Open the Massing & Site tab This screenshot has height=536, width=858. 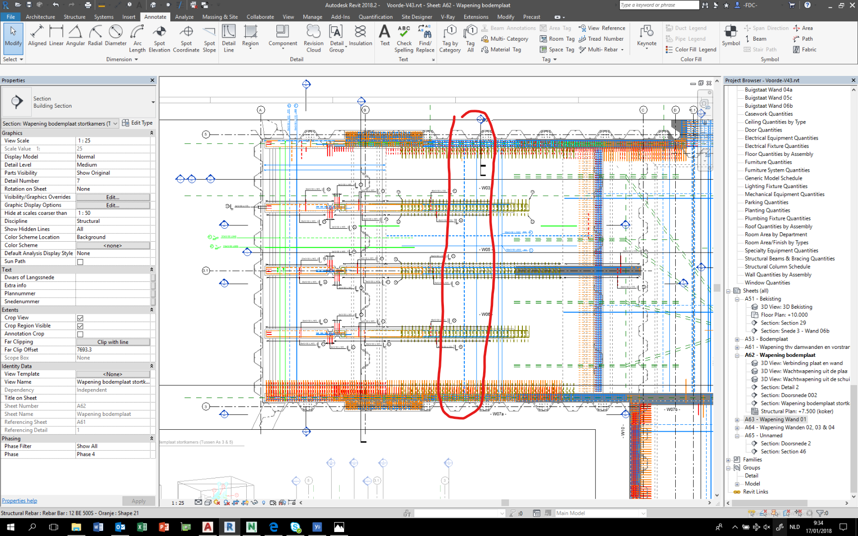point(220,16)
